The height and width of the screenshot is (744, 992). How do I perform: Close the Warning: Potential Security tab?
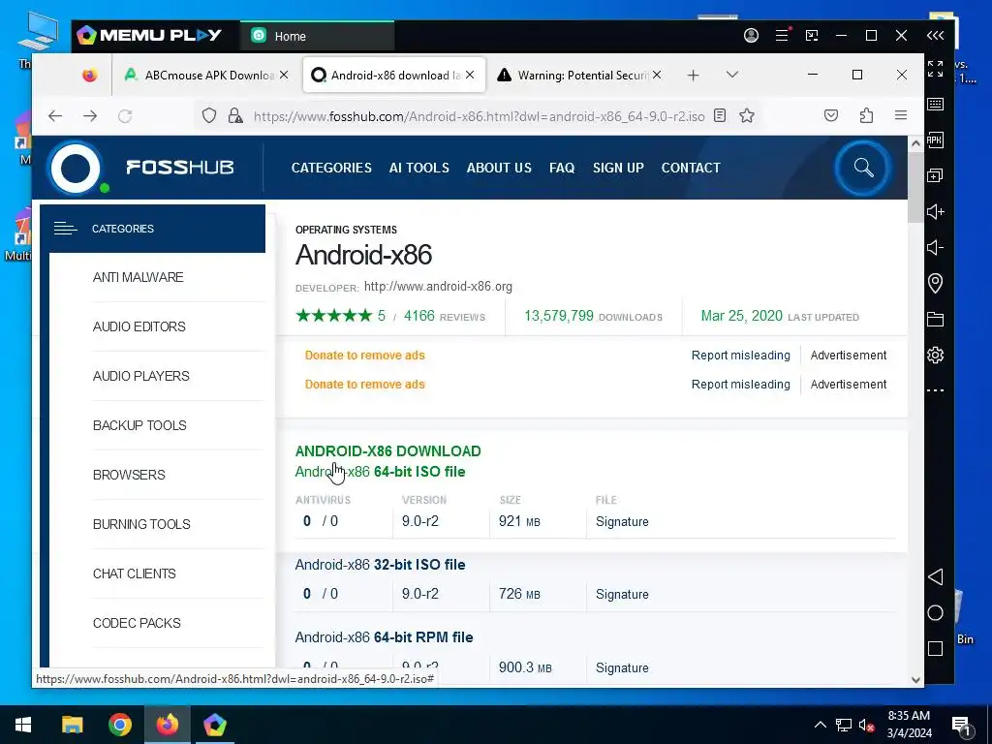pos(657,75)
